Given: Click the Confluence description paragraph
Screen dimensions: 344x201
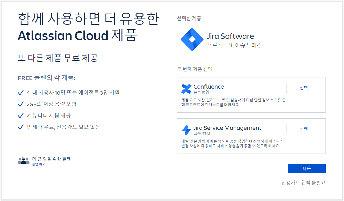Looking at the screenshot, I should (x=233, y=102).
